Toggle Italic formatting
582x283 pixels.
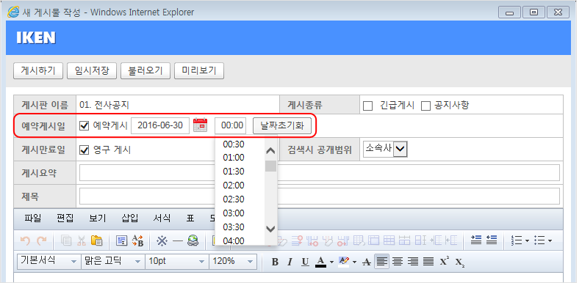tap(290, 262)
